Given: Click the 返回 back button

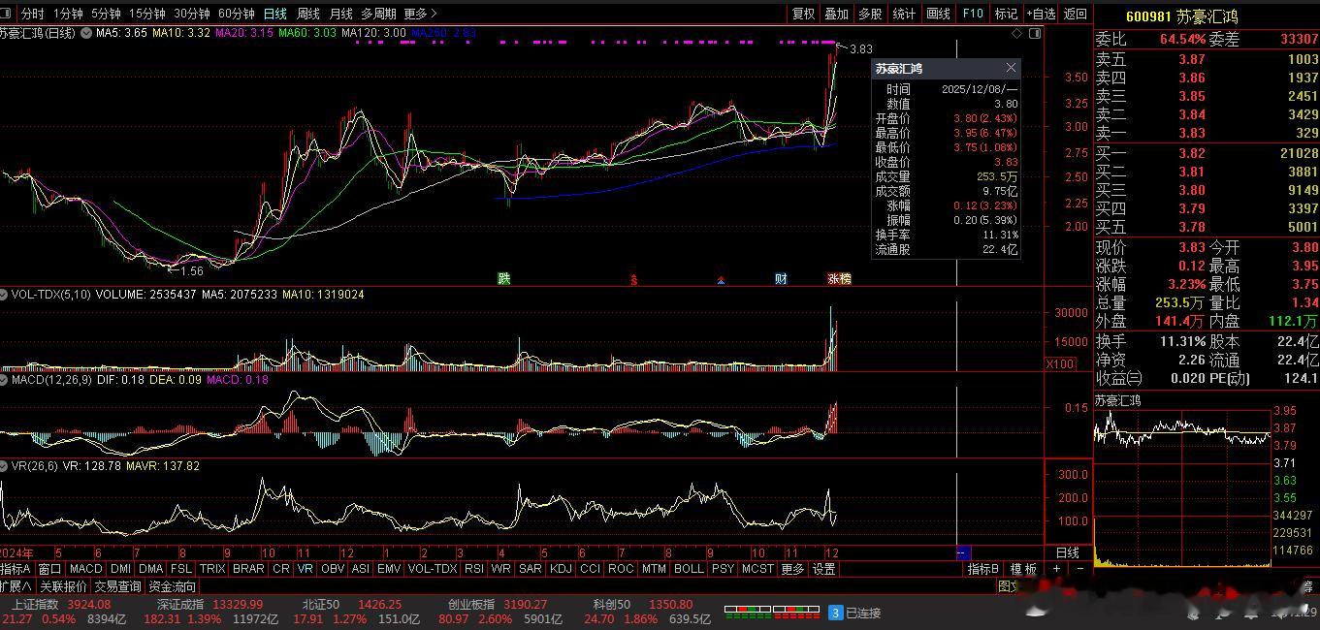Looking at the screenshot, I should point(1076,14).
